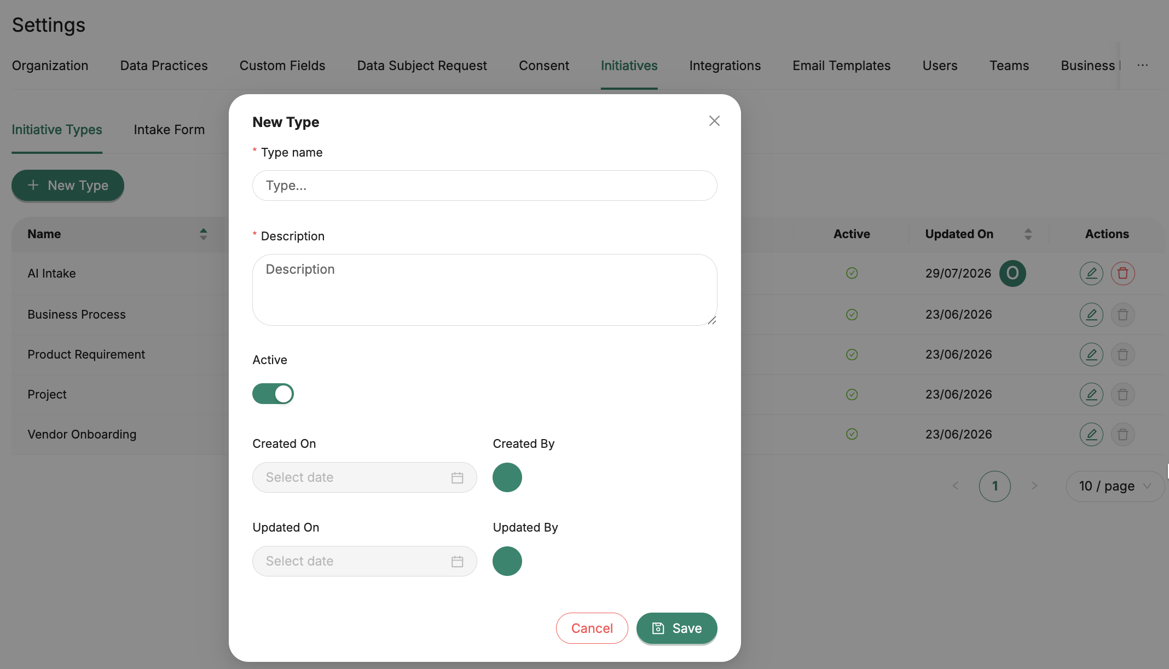The height and width of the screenshot is (669, 1169).
Task: Click the Product Requirement active check icon
Action: pyautogui.click(x=852, y=355)
